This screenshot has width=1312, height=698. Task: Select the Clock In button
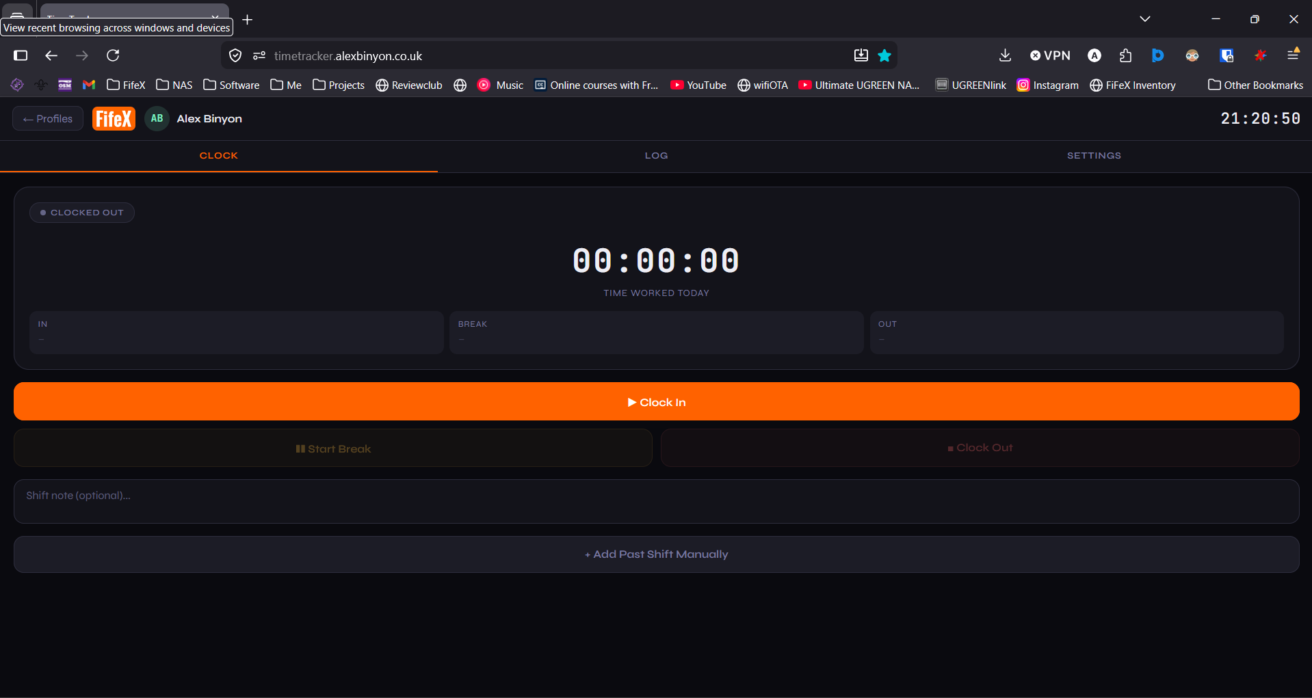pos(656,401)
